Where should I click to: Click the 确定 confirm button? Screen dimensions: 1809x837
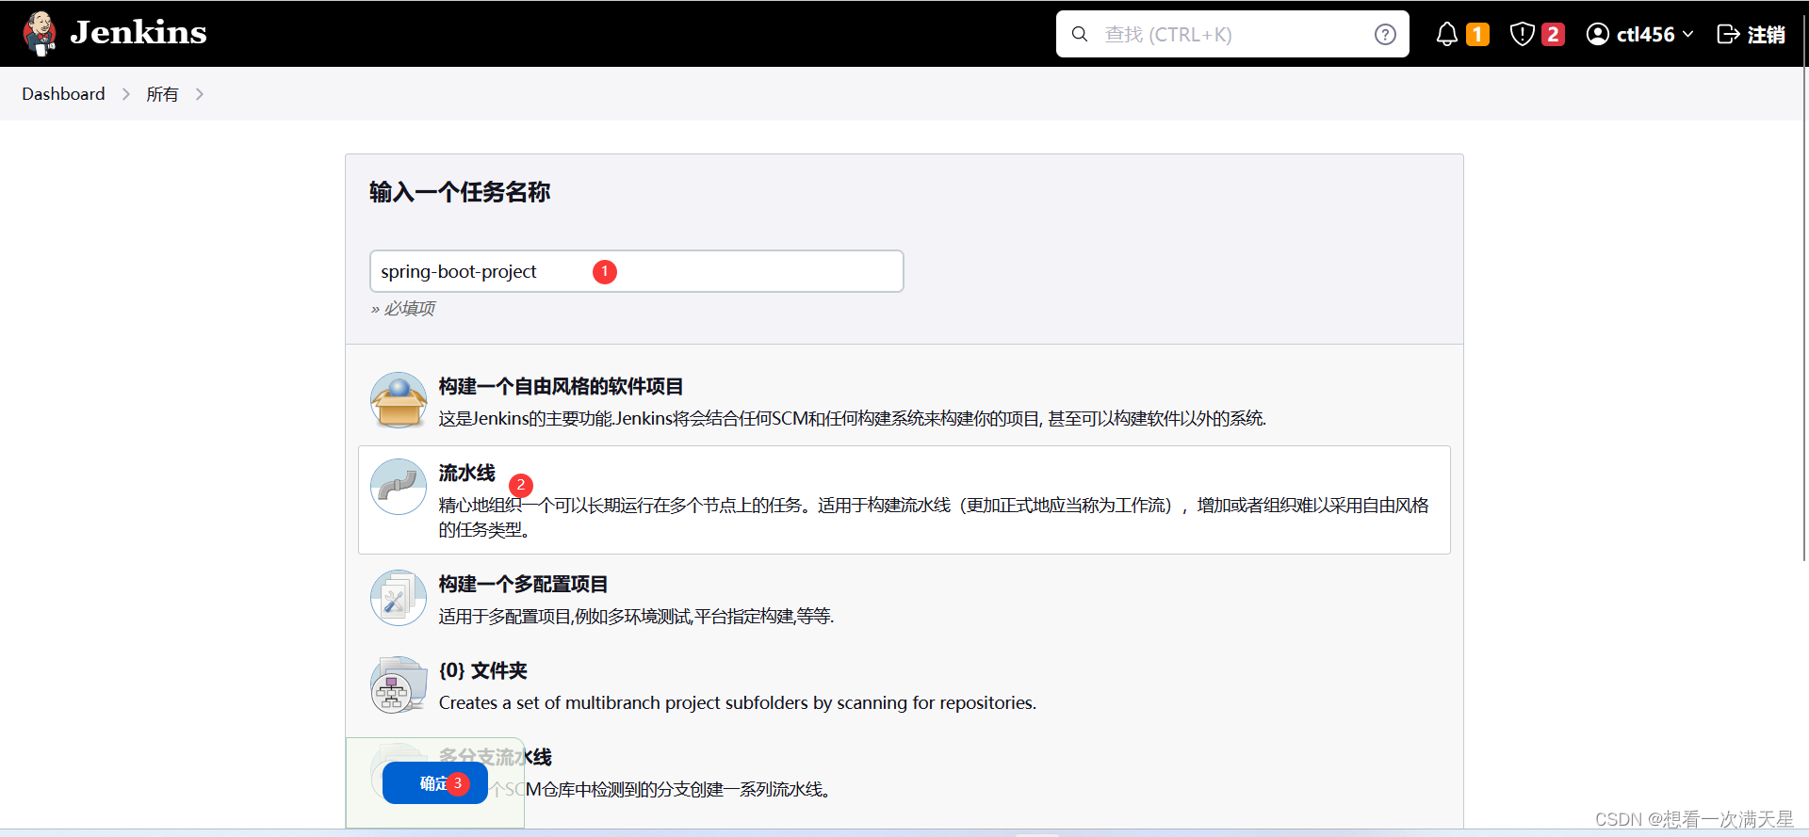pos(435,783)
